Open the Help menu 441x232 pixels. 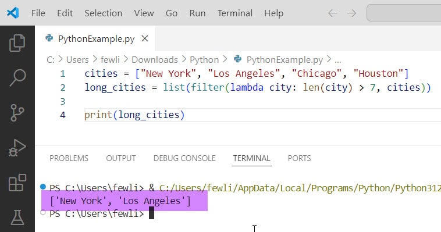(273, 13)
